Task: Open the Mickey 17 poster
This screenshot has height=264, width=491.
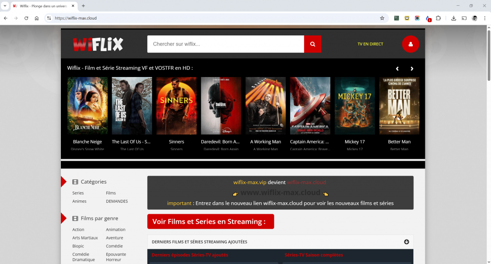Action: click(x=355, y=106)
